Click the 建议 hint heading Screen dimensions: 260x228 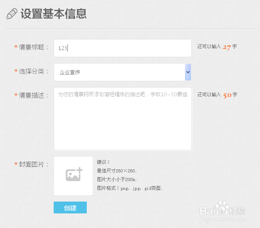pyautogui.click(x=103, y=162)
